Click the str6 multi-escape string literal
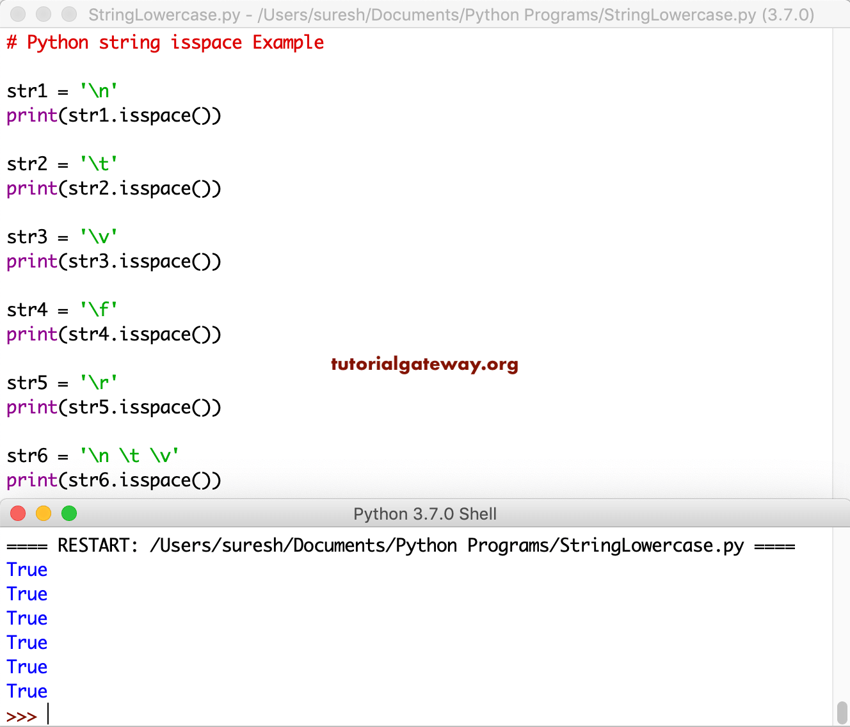Image resolution: width=850 pixels, height=727 pixels. coord(128,455)
